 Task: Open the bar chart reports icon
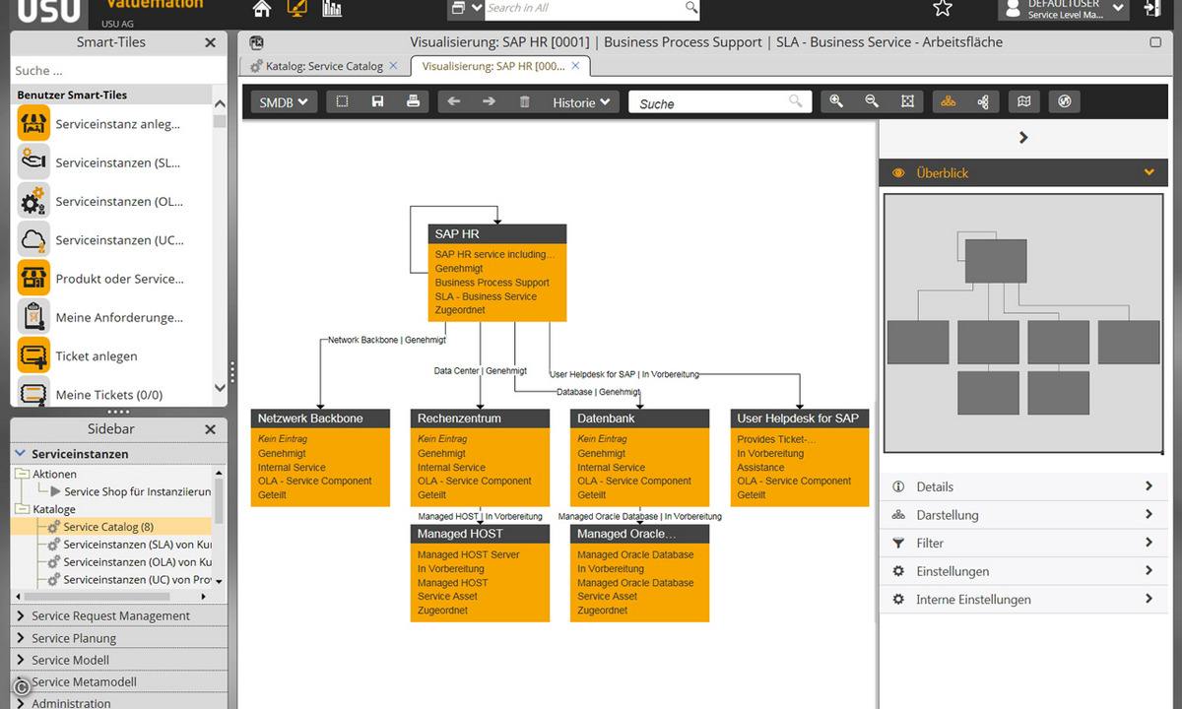coord(332,9)
